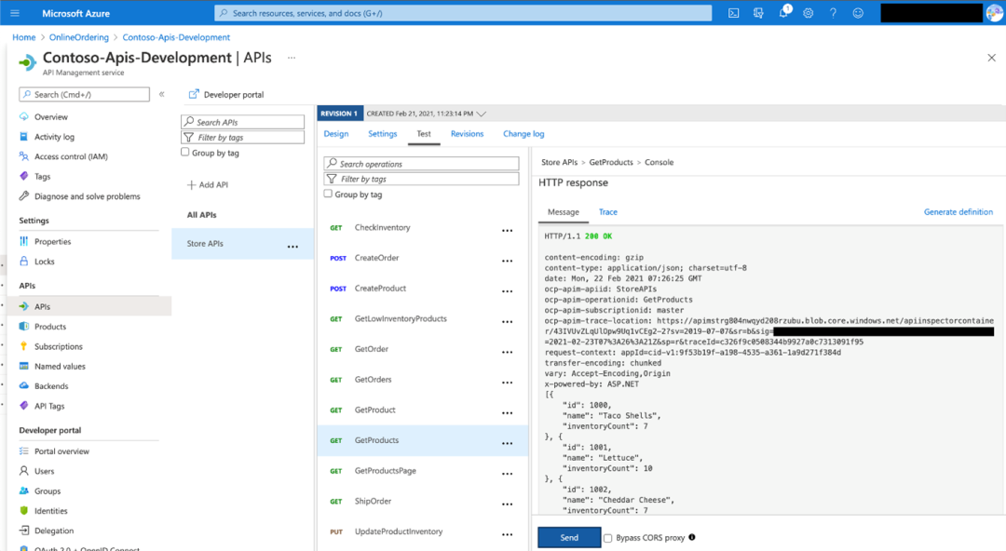Enable Group by tag for APIs list
1006x551 pixels.
point(184,152)
